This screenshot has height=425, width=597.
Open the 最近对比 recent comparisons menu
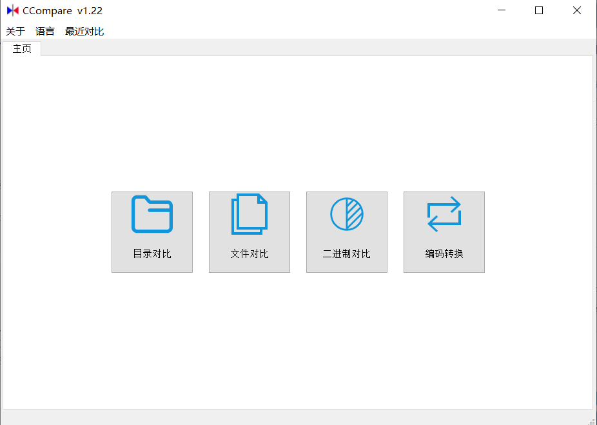(84, 31)
